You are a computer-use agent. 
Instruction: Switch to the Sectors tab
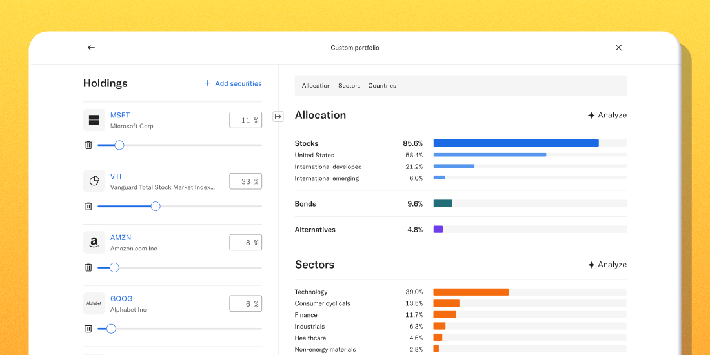pyautogui.click(x=349, y=86)
